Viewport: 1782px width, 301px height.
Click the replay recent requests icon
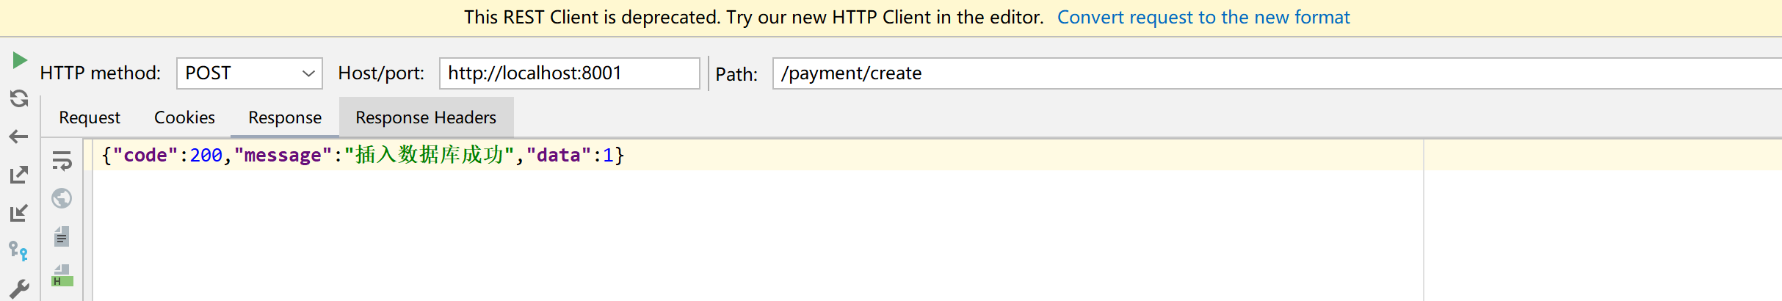19,98
